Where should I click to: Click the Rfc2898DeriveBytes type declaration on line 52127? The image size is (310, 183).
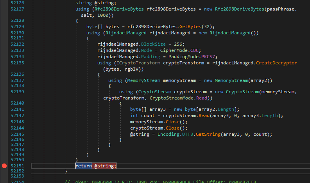click(x=119, y=9)
